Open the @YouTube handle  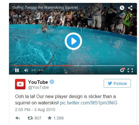[39, 87]
